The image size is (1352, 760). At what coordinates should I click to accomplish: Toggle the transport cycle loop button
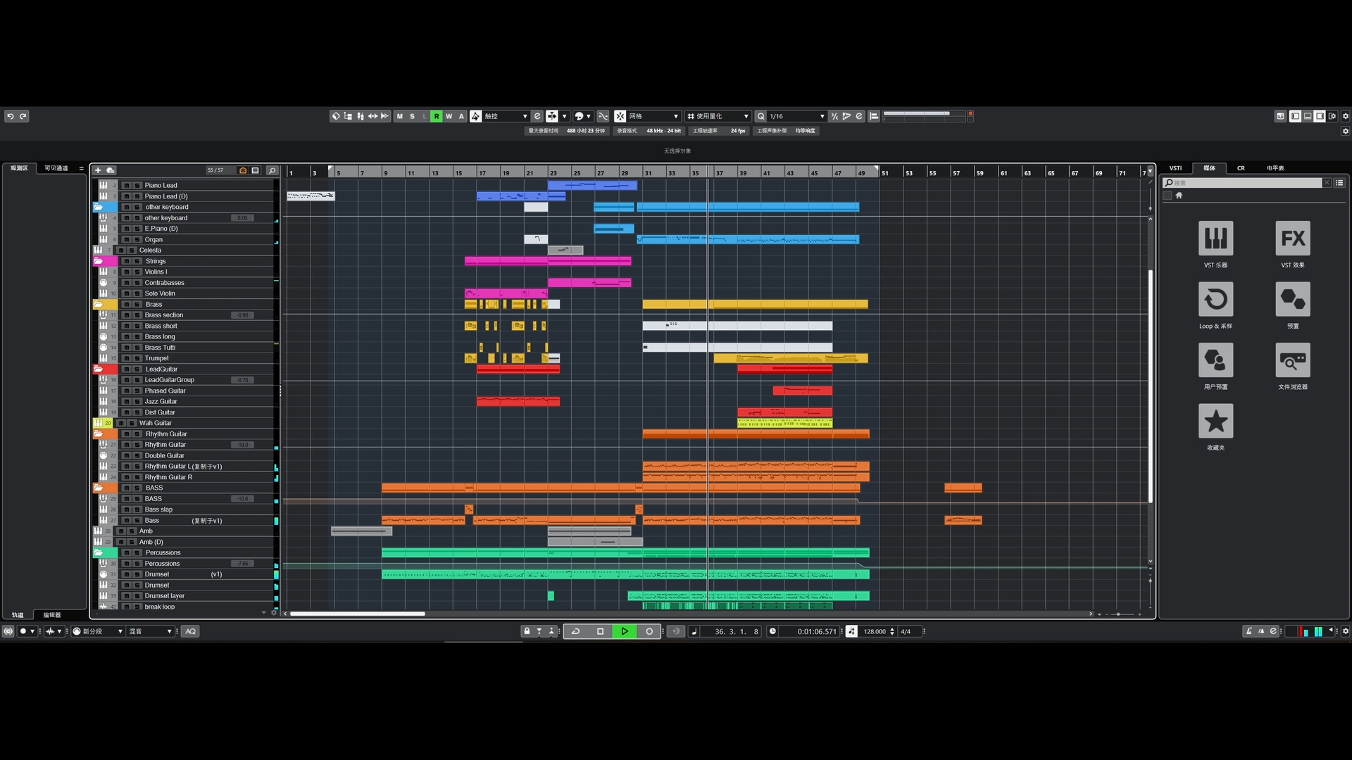[575, 631]
